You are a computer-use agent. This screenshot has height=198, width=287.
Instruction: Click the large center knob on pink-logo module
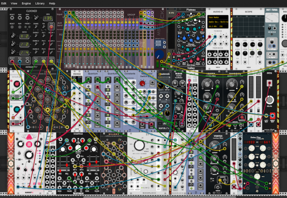pyautogui.click(x=29, y=155)
